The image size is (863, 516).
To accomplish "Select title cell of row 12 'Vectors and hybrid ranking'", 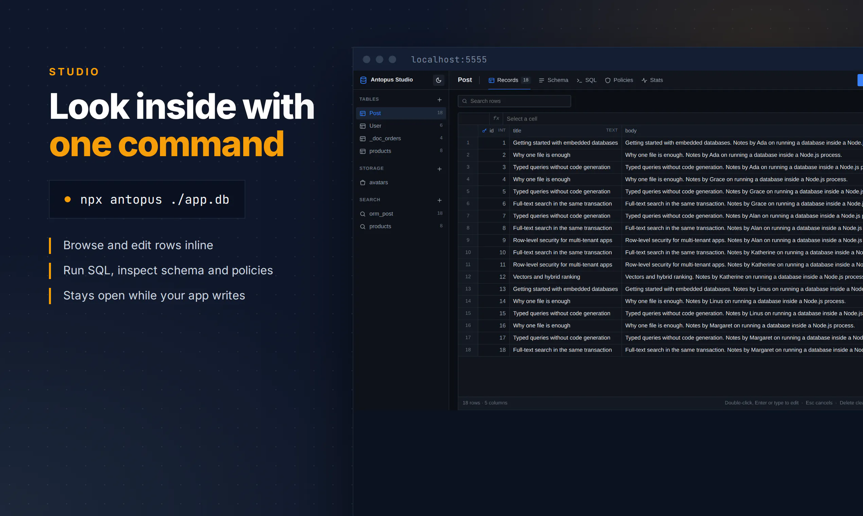I will tap(565, 277).
